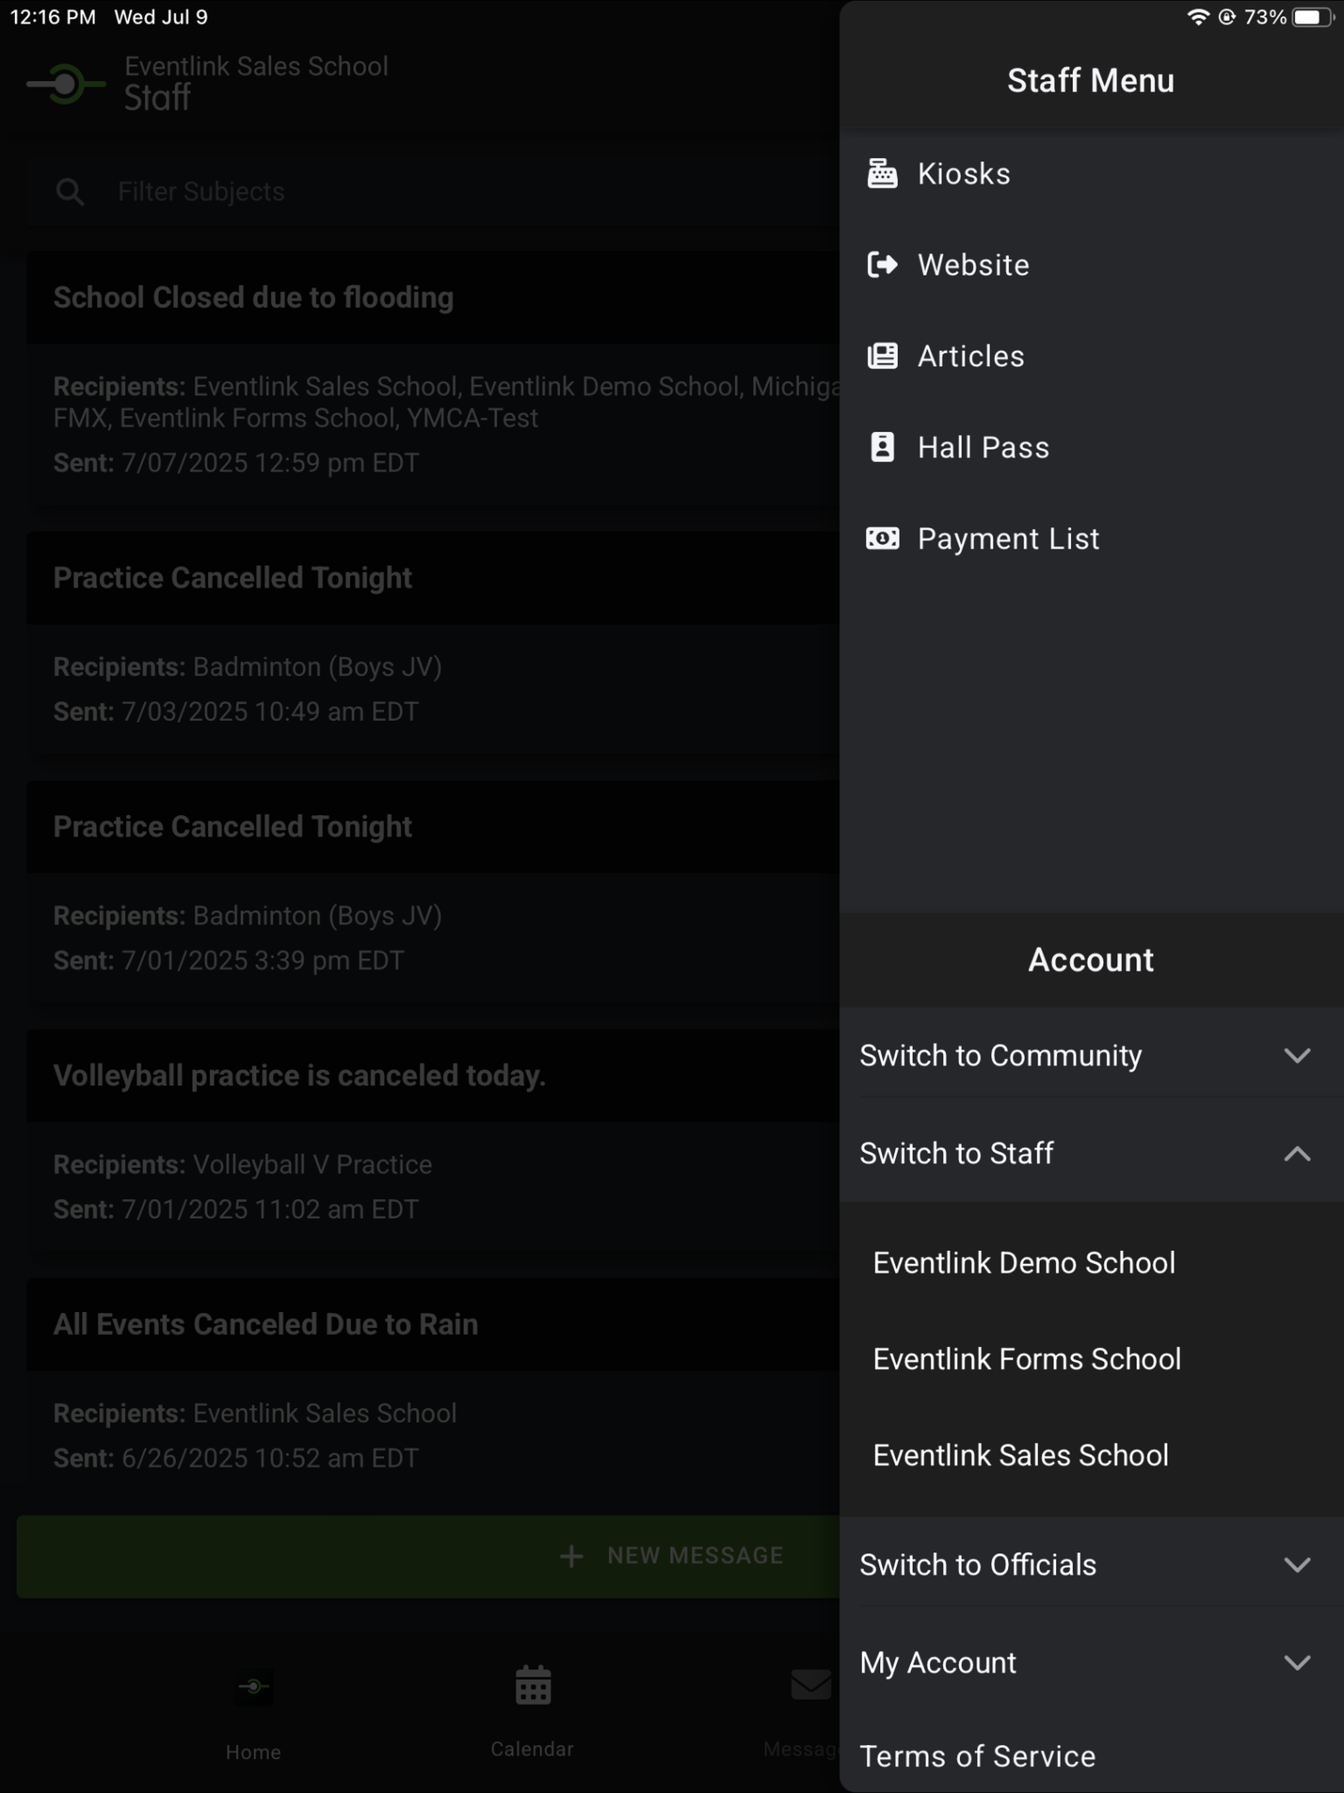Screen dimensions: 1344x1793
Task: Click the Filter Subjects search field
Action: click(433, 192)
